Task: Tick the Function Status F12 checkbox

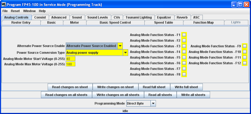Action: click(245, 63)
